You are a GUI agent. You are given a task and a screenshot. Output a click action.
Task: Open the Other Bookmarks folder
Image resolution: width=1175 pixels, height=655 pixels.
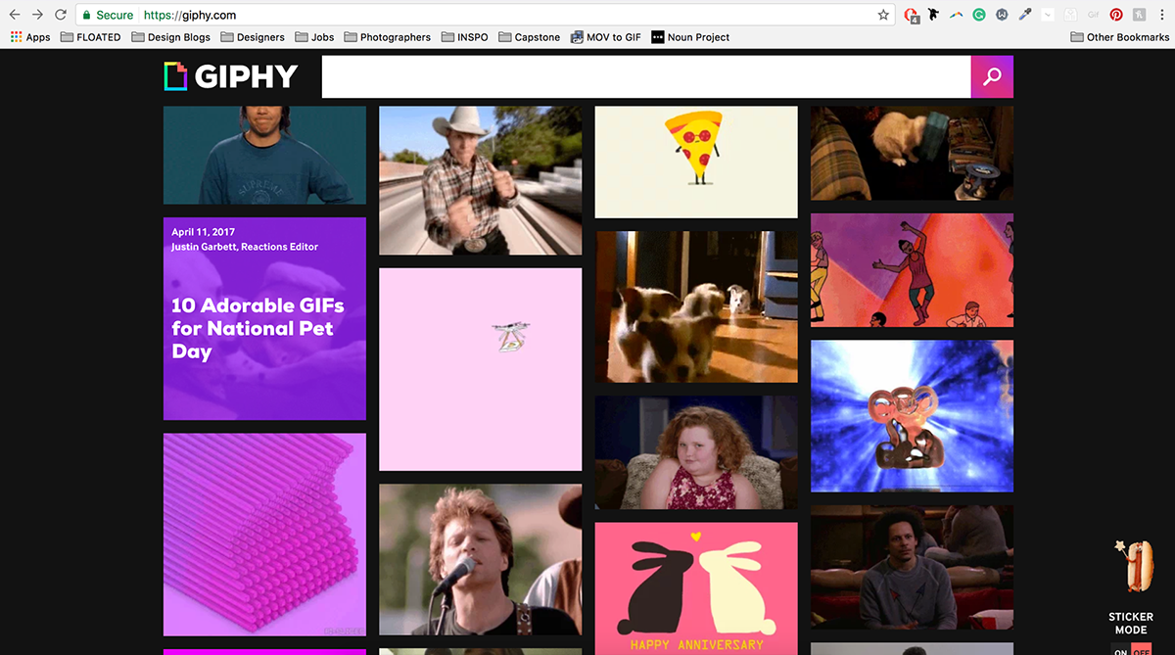[x=1120, y=37]
